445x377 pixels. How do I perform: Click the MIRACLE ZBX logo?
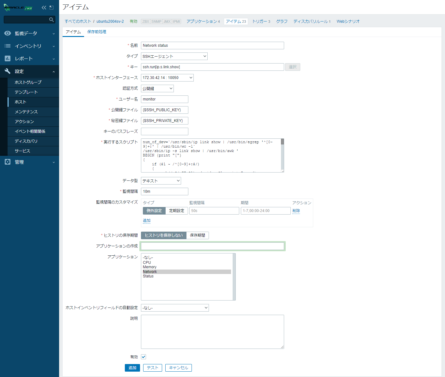point(18,8)
